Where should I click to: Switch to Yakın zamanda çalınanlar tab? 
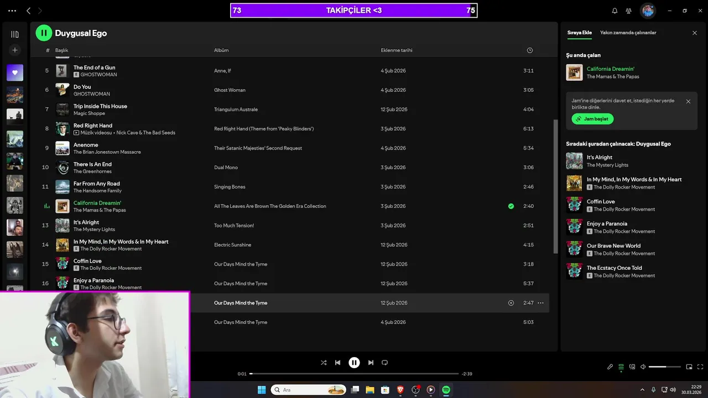tap(628, 33)
